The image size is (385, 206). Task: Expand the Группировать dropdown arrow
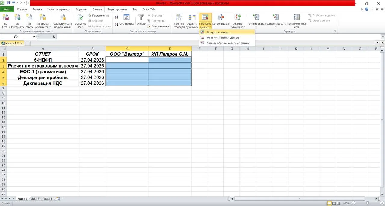click(256, 27)
